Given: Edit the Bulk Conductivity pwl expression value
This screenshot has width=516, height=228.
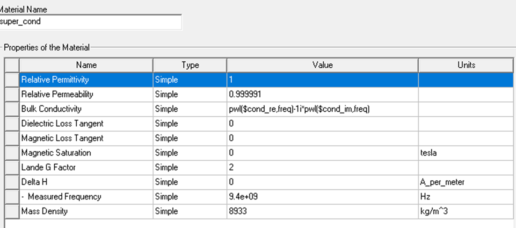Looking at the screenshot, I should pyautogui.click(x=322, y=109).
